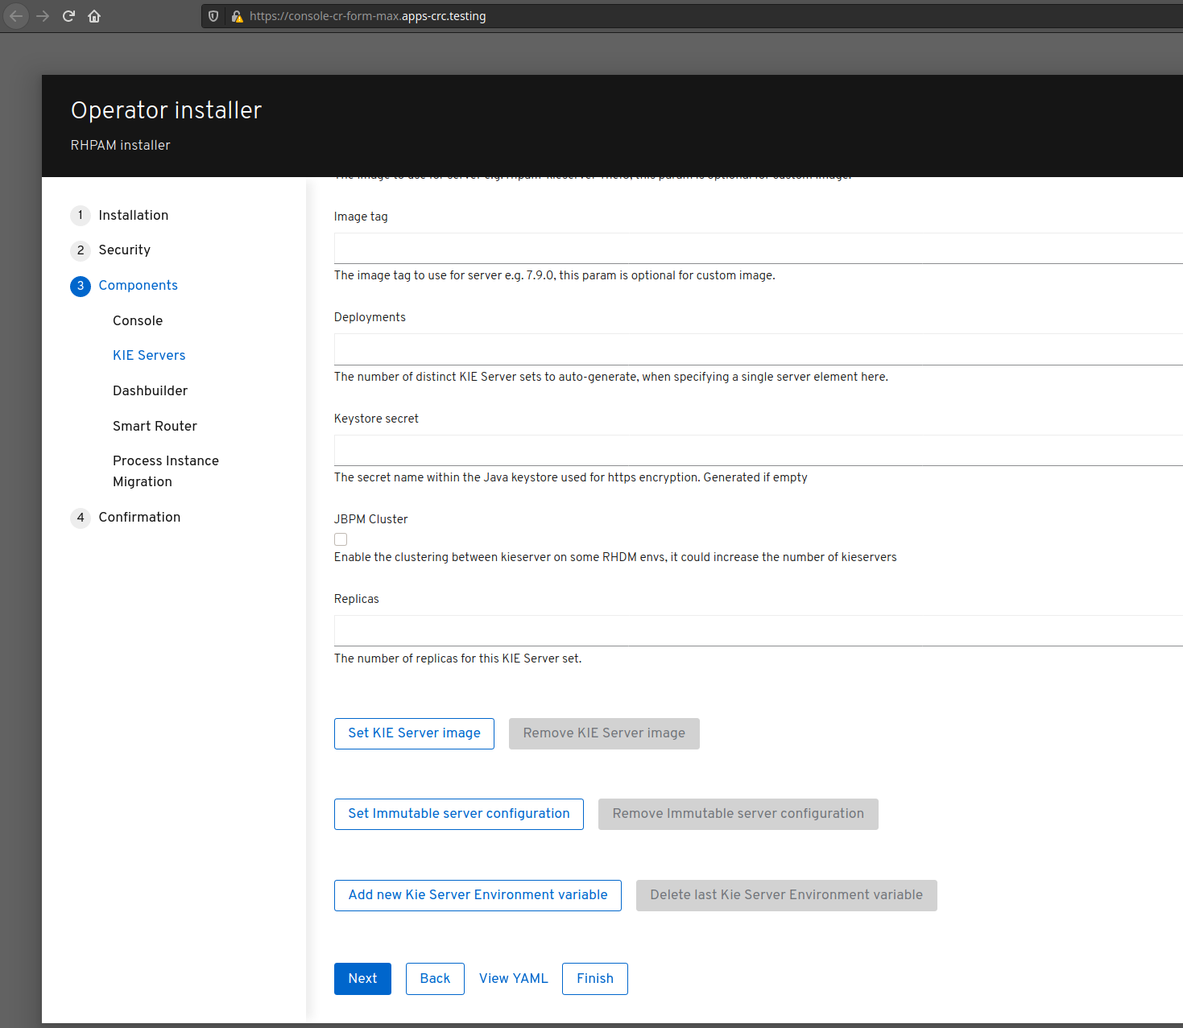Click the View YAML link
This screenshot has width=1183, height=1028.
coord(513,979)
